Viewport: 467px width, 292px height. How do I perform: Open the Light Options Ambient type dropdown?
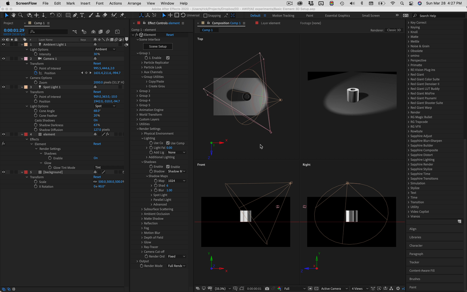105,49
